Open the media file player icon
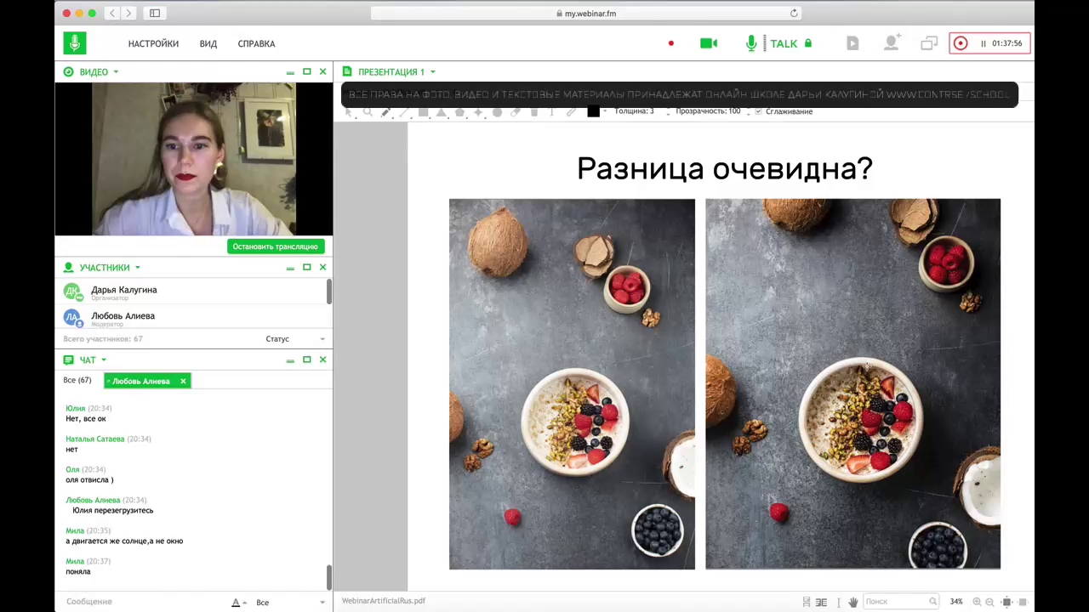Image resolution: width=1089 pixels, height=612 pixels. point(852,43)
